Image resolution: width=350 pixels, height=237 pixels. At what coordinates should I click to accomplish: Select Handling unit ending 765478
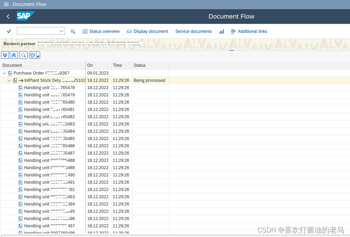click(50, 88)
